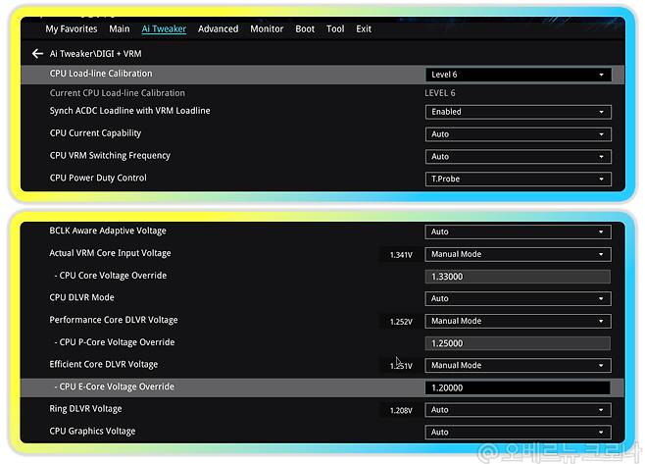Image resolution: width=645 pixels, height=464 pixels.
Task: Select the Tool menu tab
Action: 335,29
